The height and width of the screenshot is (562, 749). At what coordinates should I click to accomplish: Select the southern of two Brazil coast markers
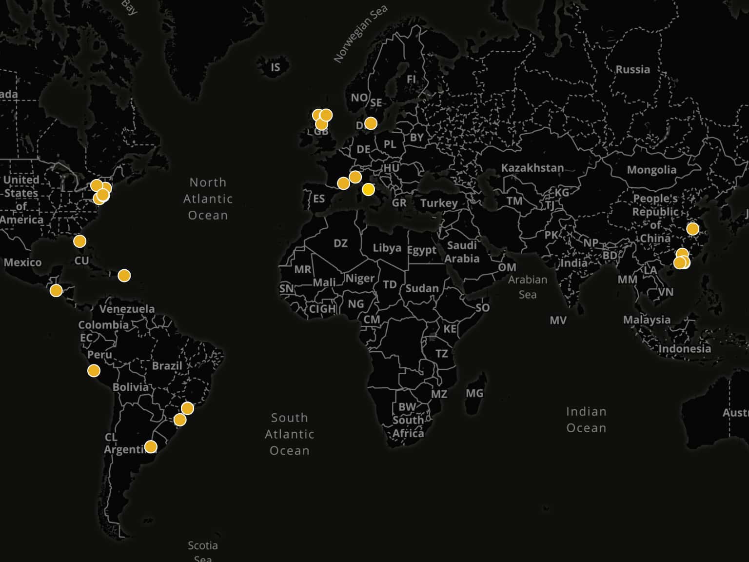pos(180,420)
